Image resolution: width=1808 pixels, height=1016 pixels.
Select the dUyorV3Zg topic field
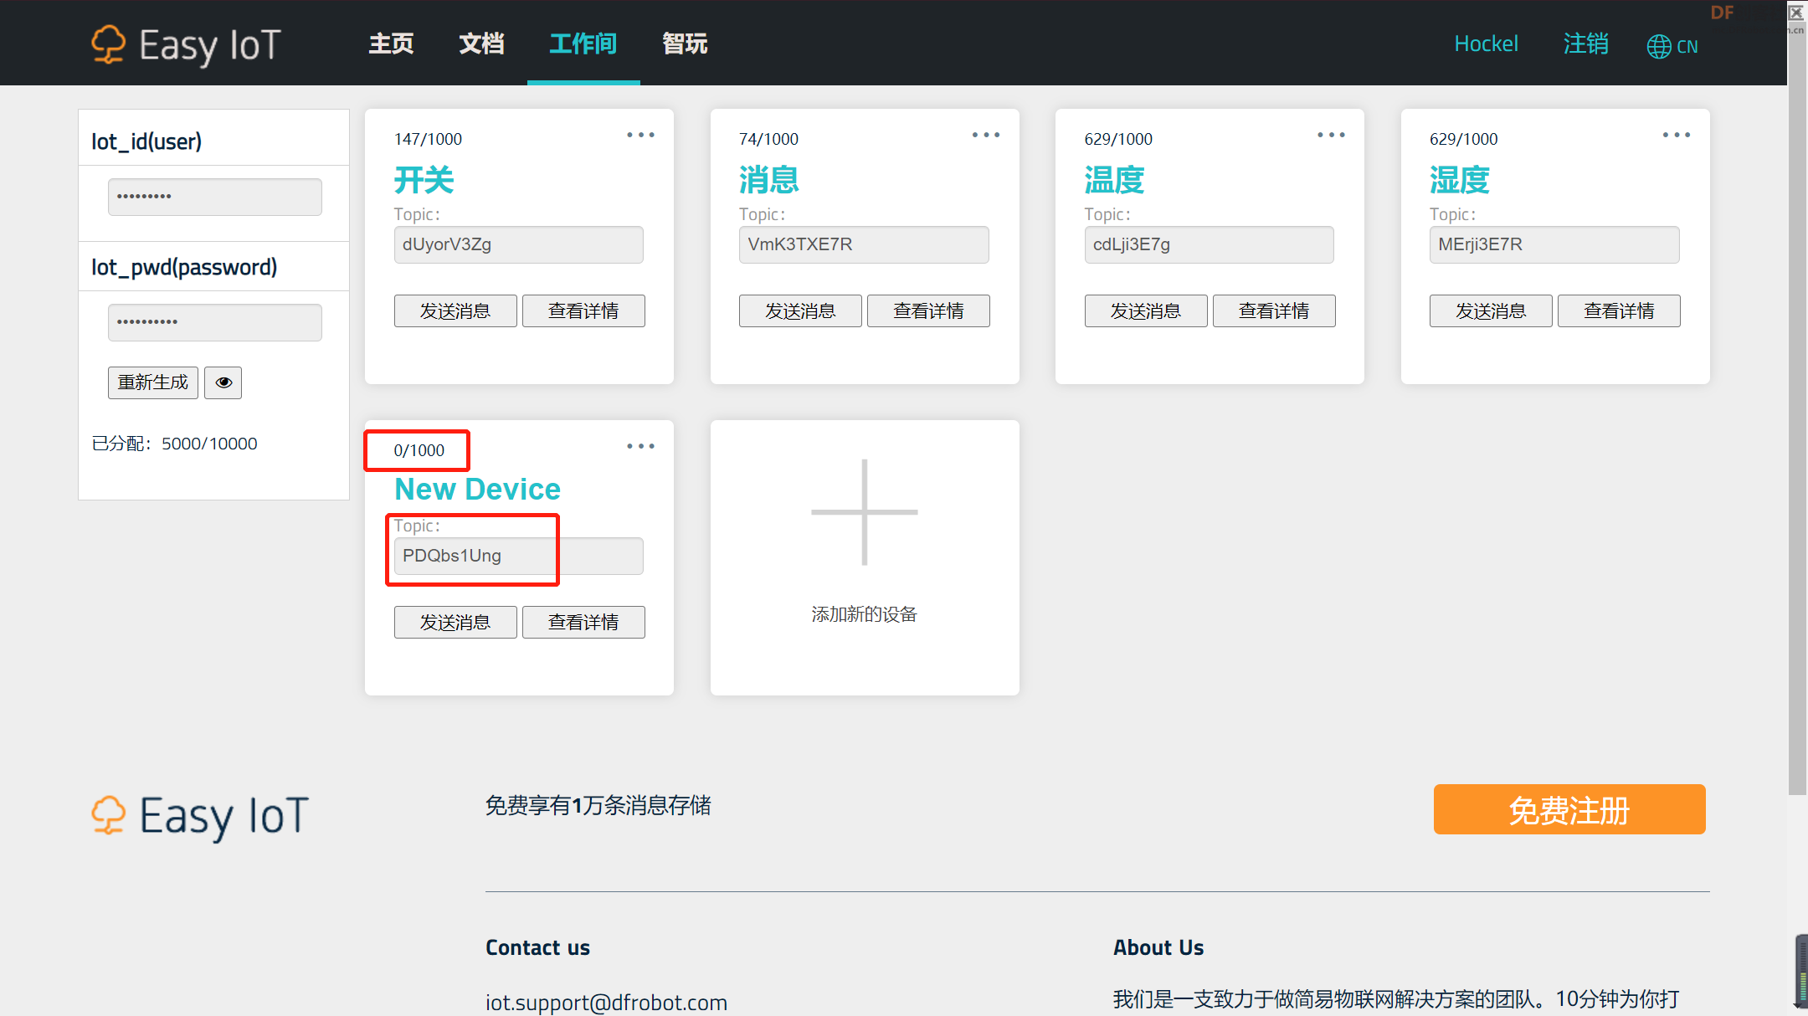click(519, 244)
